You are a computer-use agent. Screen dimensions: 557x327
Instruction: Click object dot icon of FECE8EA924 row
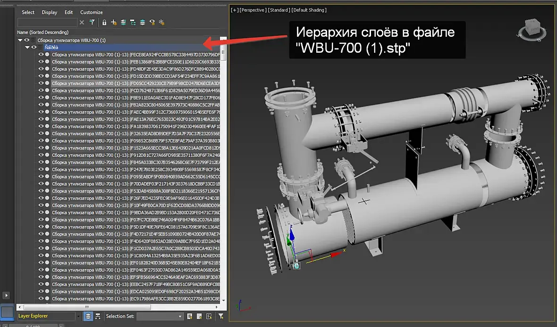[x=47, y=55]
